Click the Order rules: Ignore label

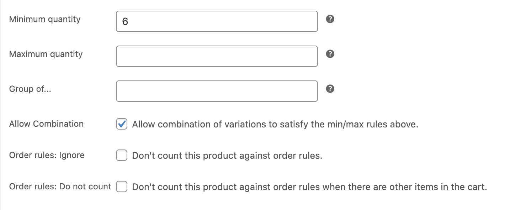(47, 155)
